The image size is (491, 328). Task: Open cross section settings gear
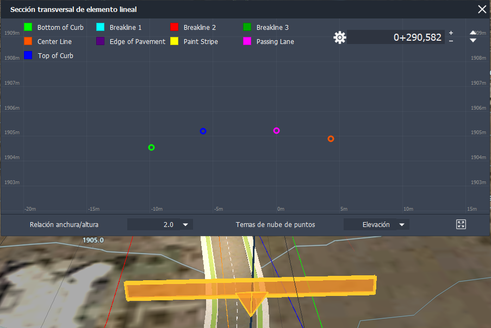coord(339,37)
